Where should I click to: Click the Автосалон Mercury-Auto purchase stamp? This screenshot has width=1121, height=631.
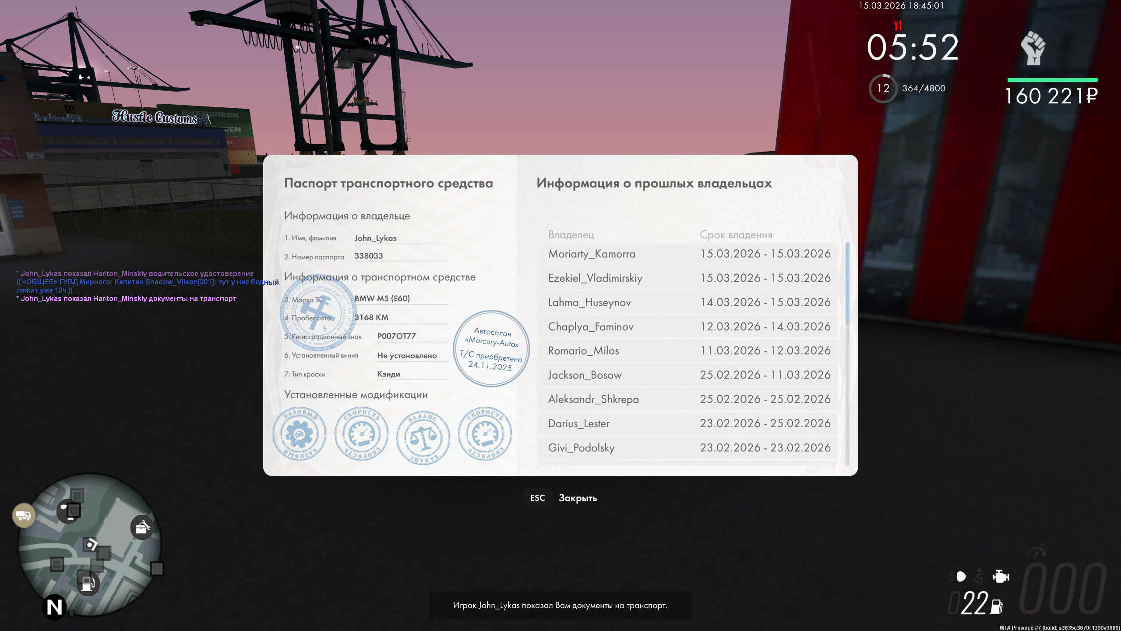(491, 349)
